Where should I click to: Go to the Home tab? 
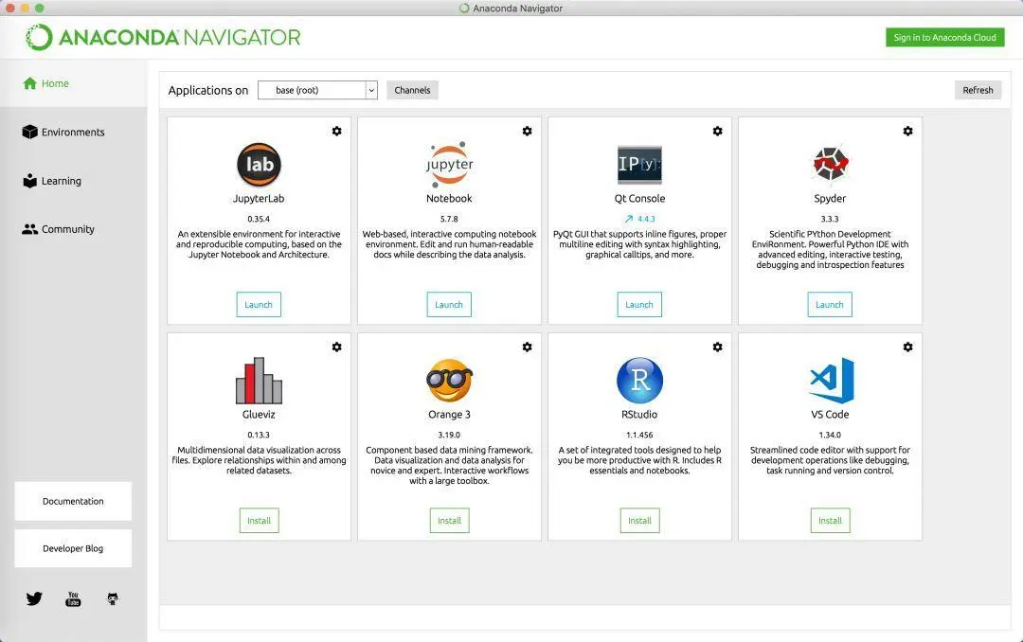click(74, 83)
